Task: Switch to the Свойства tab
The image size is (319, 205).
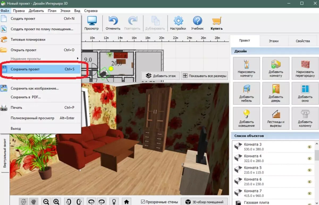Action: pyautogui.click(x=303, y=41)
